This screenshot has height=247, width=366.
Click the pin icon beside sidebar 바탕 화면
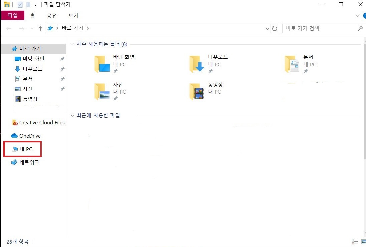click(62, 59)
